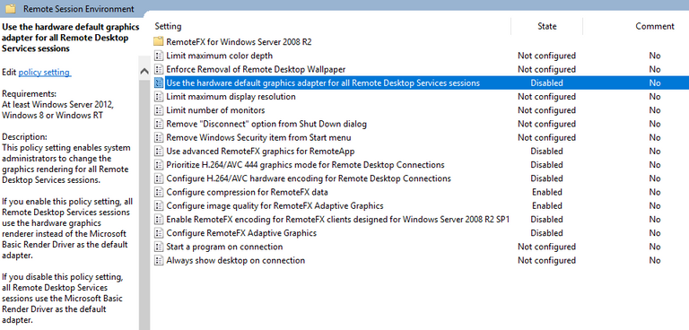
Task: Click policy icon beside Always show desktop on connection
Action: [159, 260]
